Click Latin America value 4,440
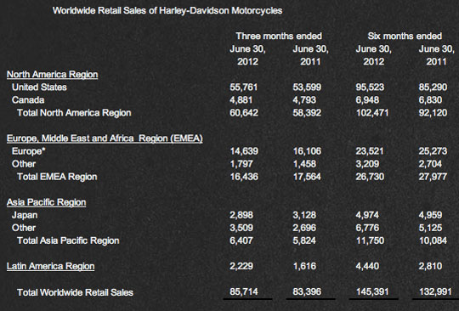Viewport: 459px width, 311px height. coord(367,266)
